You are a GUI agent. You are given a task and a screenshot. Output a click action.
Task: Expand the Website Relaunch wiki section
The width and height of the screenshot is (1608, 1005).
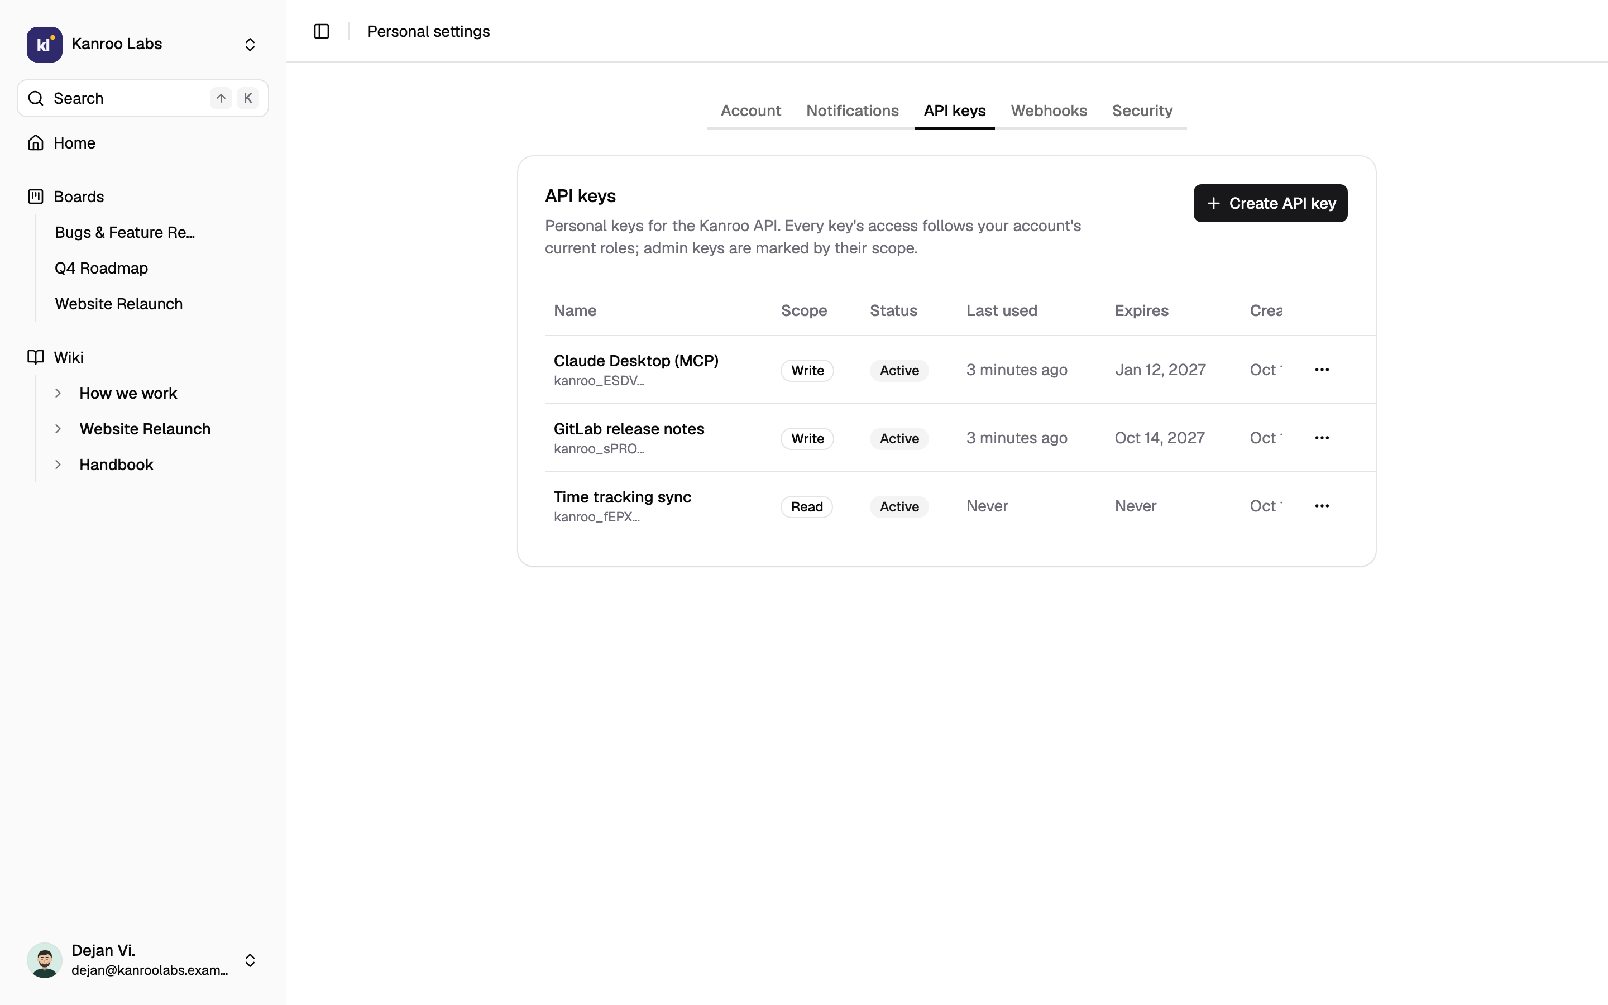pyautogui.click(x=58, y=429)
